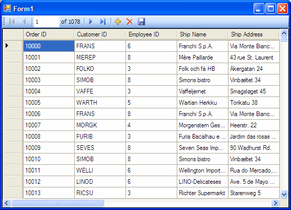Viewport: 291px width, 210px height.
Task: Click the select-all corner header cell
Action: (x=13, y=34)
